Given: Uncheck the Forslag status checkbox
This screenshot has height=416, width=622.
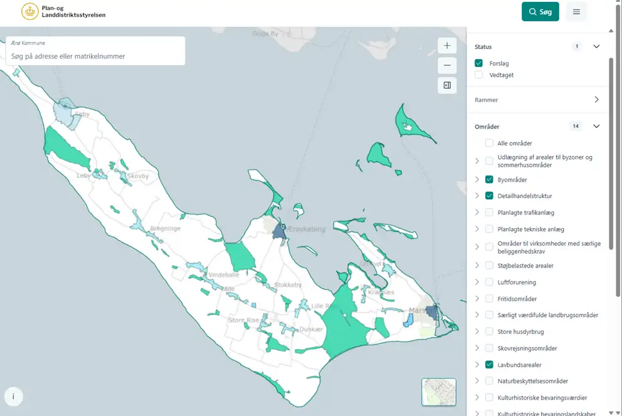Looking at the screenshot, I should coord(479,63).
